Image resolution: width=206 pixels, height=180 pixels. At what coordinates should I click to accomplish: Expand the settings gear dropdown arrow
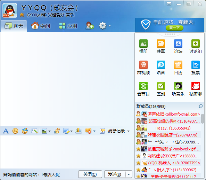pyautogui.click(x=109, y=26)
